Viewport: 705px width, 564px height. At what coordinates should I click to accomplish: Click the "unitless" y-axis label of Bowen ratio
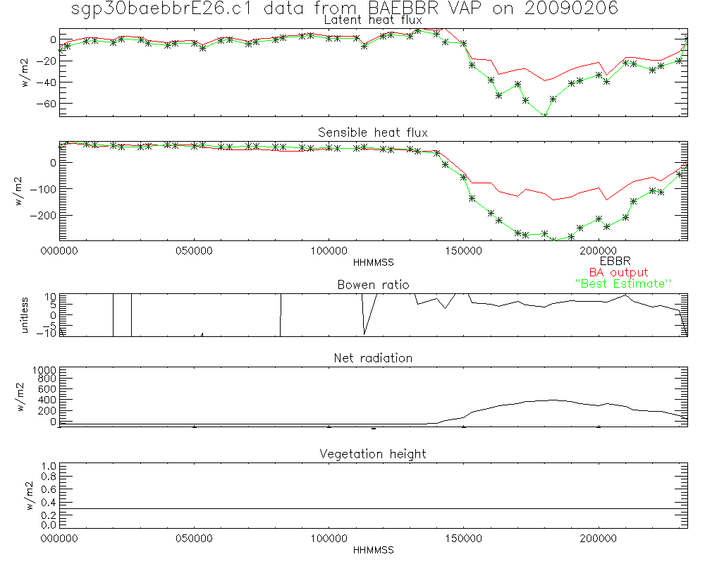tap(26, 314)
